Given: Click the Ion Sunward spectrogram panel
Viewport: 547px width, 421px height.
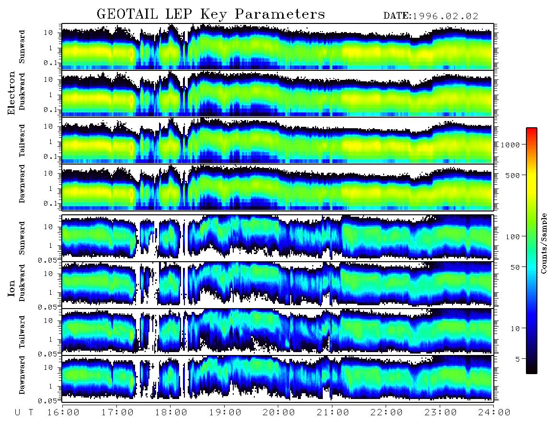Looking at the screenshot, I should pos(278,238).
